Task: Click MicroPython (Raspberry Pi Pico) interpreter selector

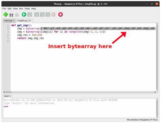Action: [x=142, y=120]
